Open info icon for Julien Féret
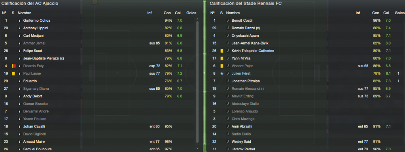Viewport: 405px width, 152px height. 228,73
